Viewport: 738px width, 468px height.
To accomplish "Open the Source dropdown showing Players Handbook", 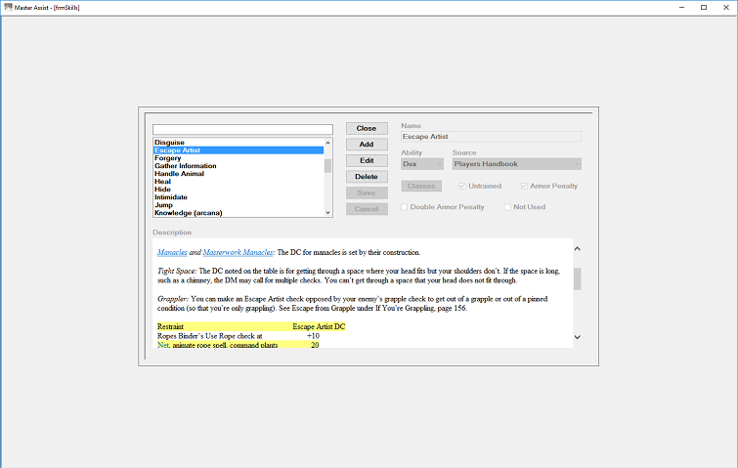I will (517, 164).
